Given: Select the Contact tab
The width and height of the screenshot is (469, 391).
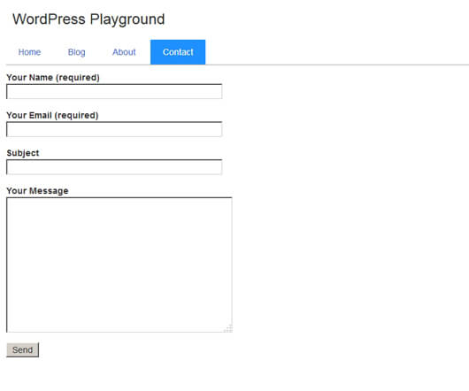Looking at the screenshot, I should coord(178,52).
